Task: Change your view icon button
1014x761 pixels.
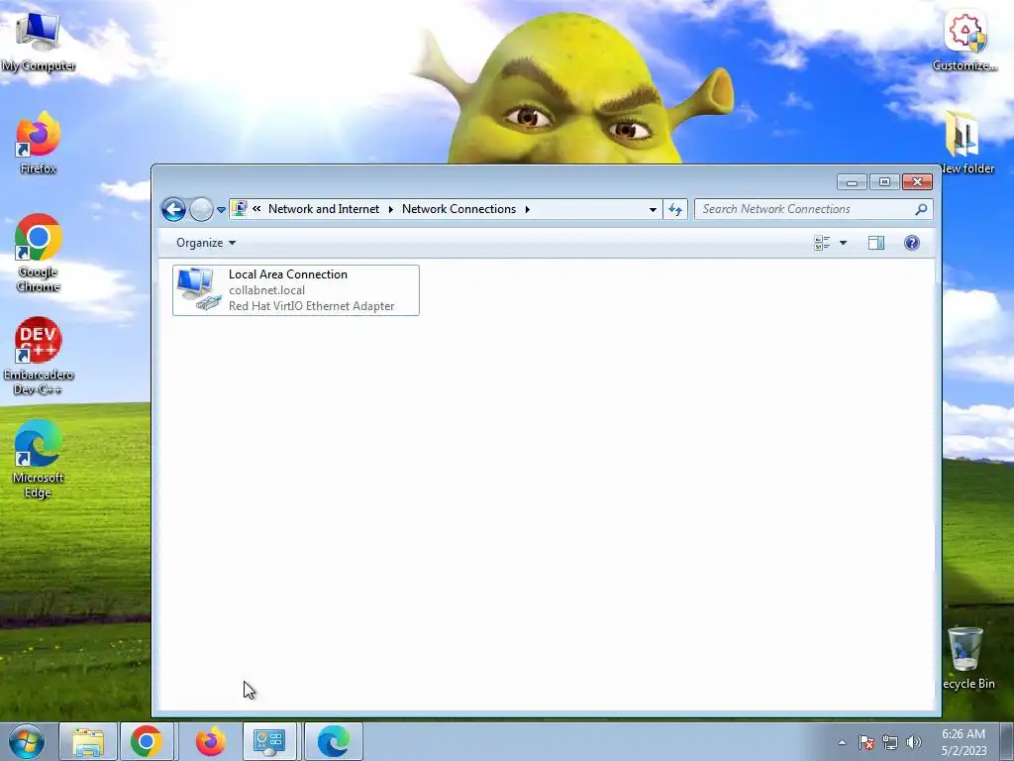Action: [x=822, y=243]
